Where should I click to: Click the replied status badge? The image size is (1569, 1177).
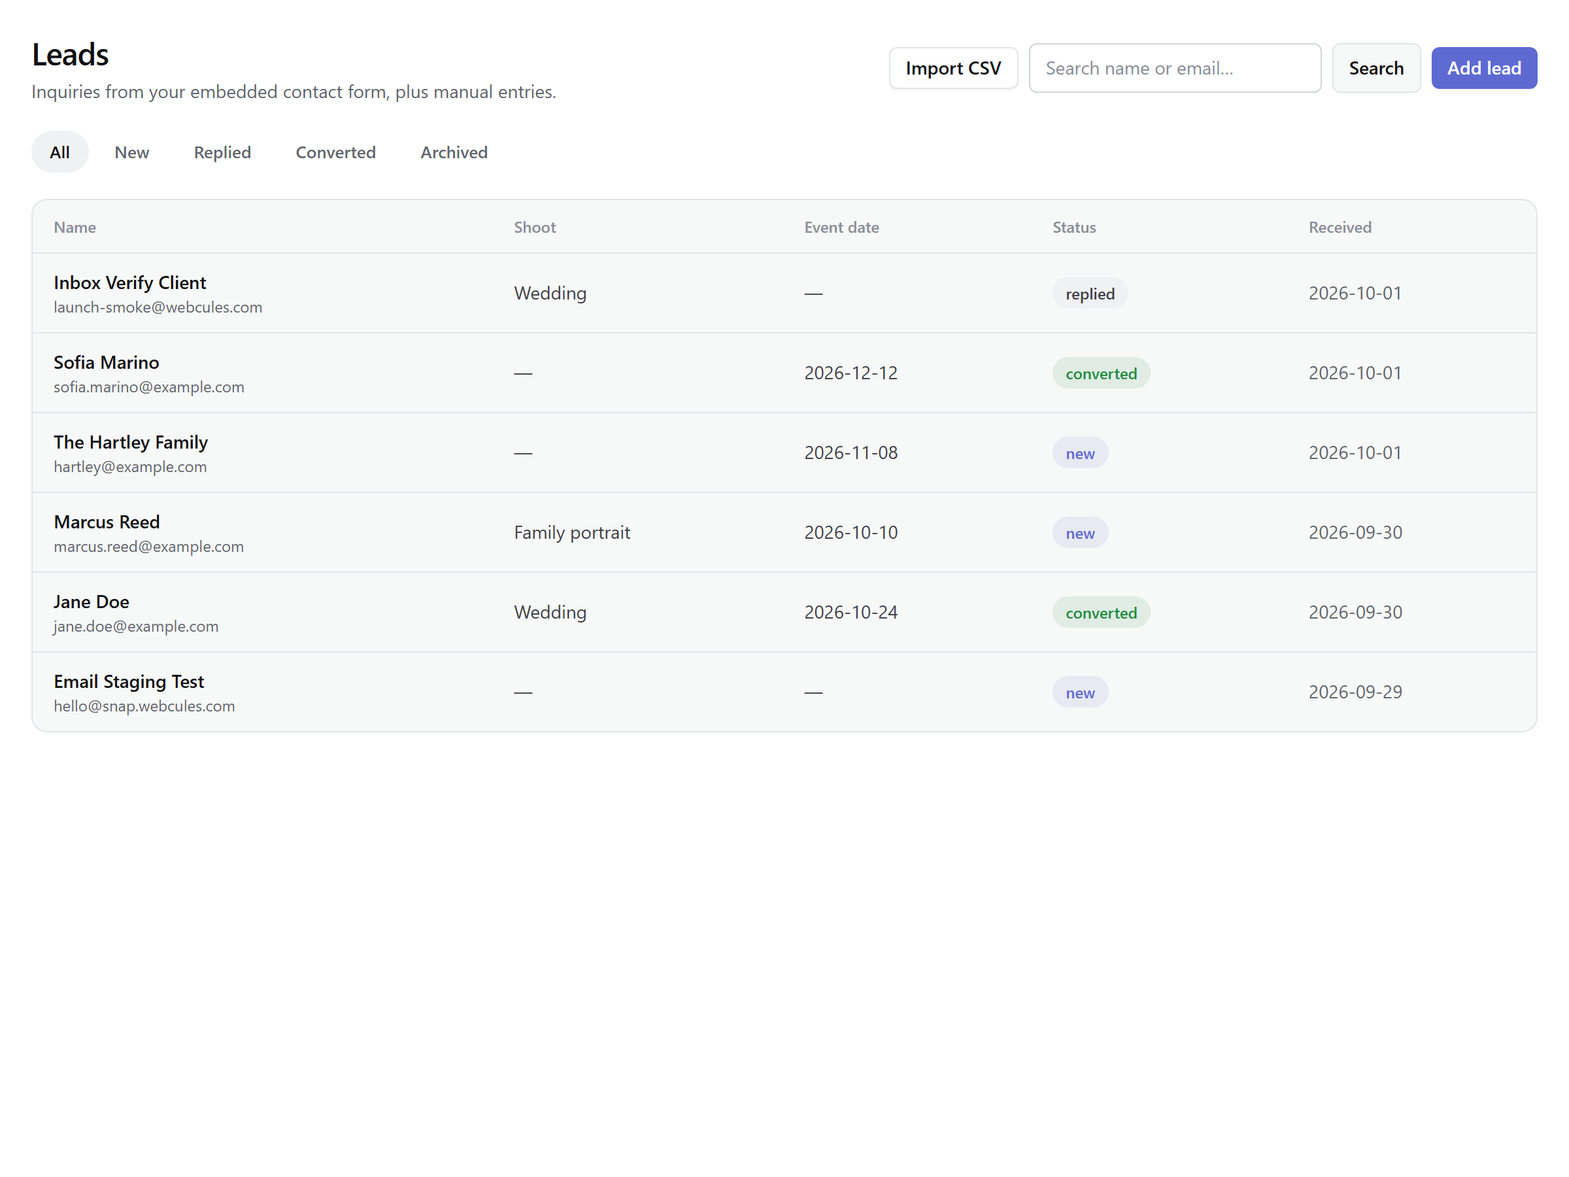coord(1090,294)
